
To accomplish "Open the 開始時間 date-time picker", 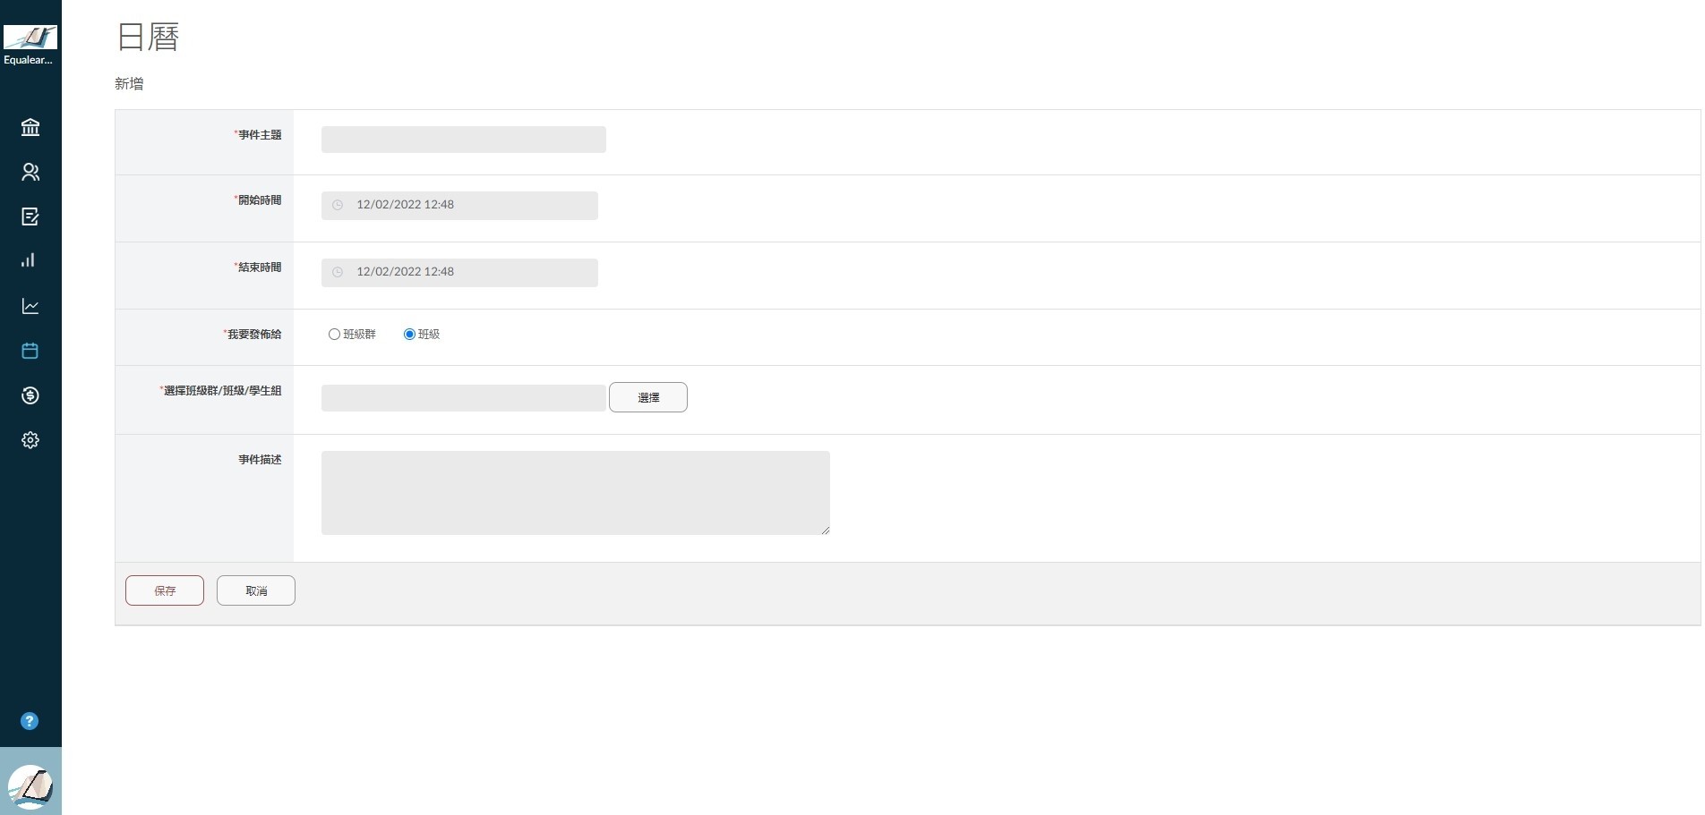I will coord(459,205).
